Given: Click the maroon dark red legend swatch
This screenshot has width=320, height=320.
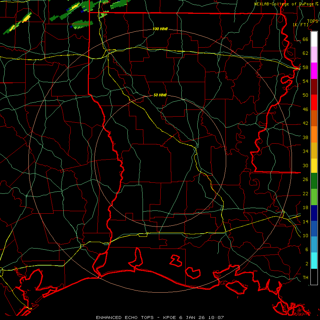Looking at the screenshot, I should coord(314,87).
